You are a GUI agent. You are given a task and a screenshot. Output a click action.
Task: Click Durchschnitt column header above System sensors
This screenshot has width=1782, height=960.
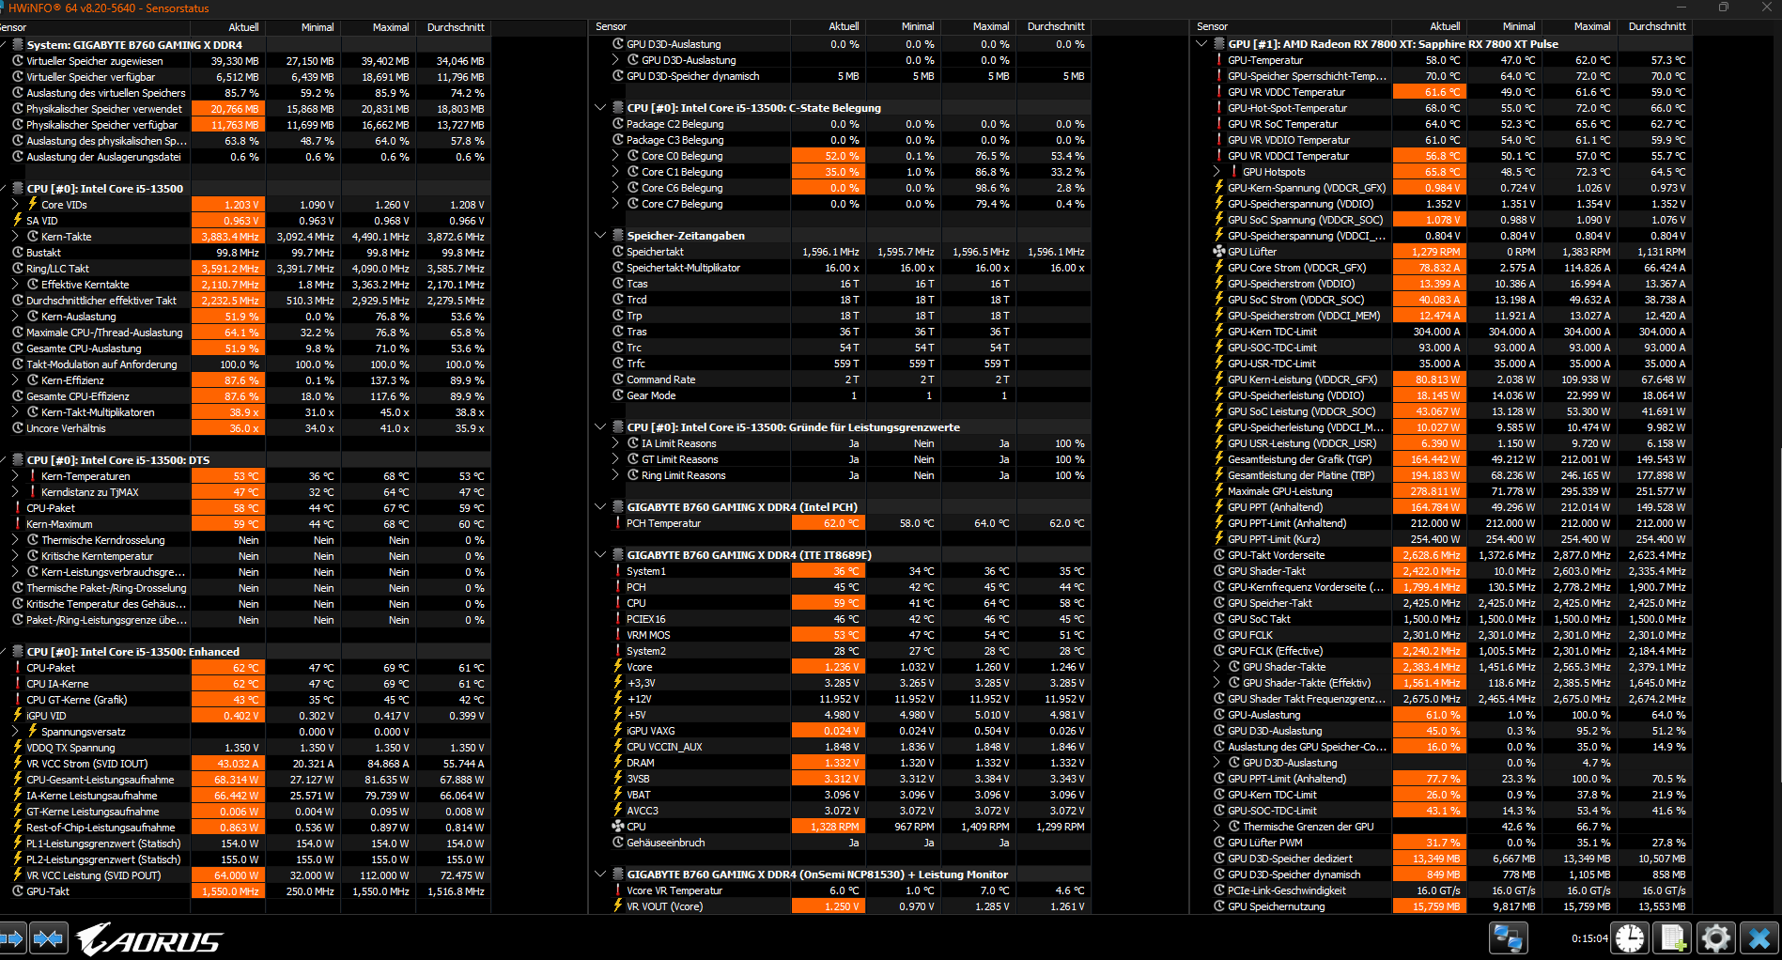click(456, 27)
